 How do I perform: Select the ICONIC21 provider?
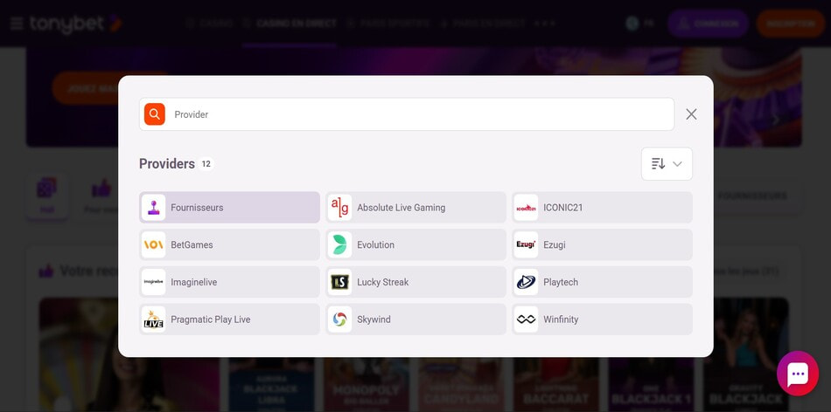click(602, 208)
